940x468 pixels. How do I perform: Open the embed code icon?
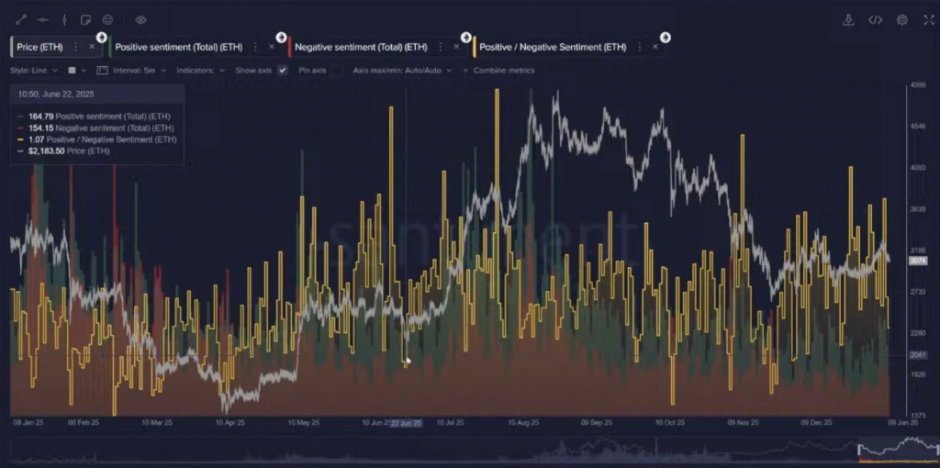[875, 19]
